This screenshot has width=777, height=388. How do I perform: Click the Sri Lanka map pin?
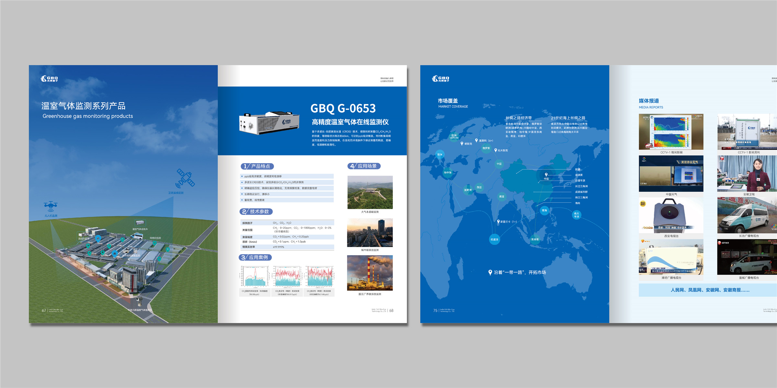tap(498, 221)
